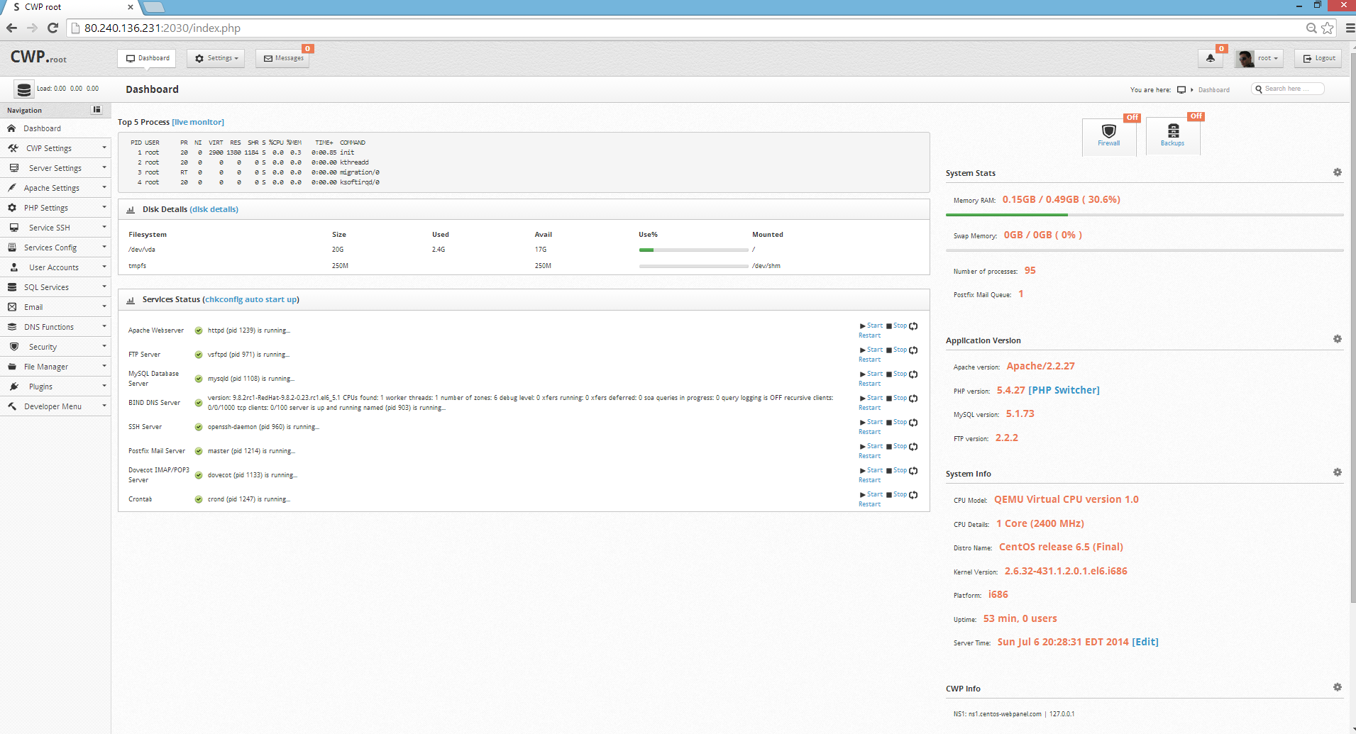Open the top Settings dropdown
The image size is (1356, 734).
coord(216,58)
